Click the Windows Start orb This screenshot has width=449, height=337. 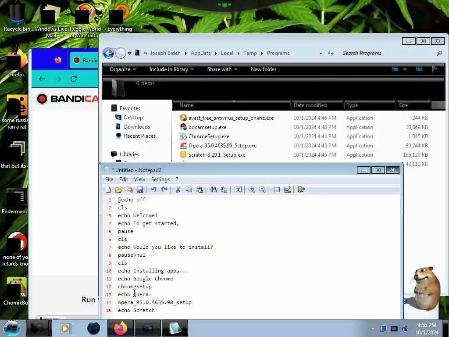(12, 328)
